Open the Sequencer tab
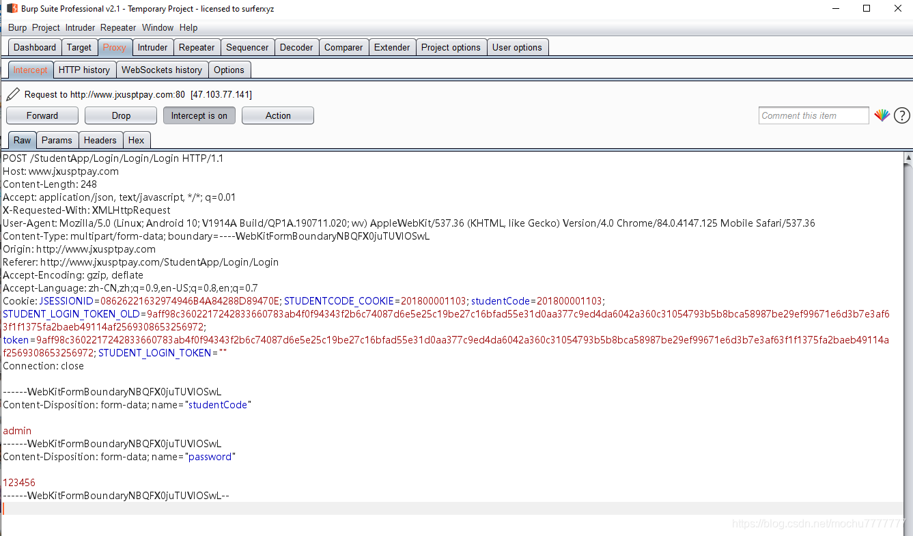 point(247,47)
